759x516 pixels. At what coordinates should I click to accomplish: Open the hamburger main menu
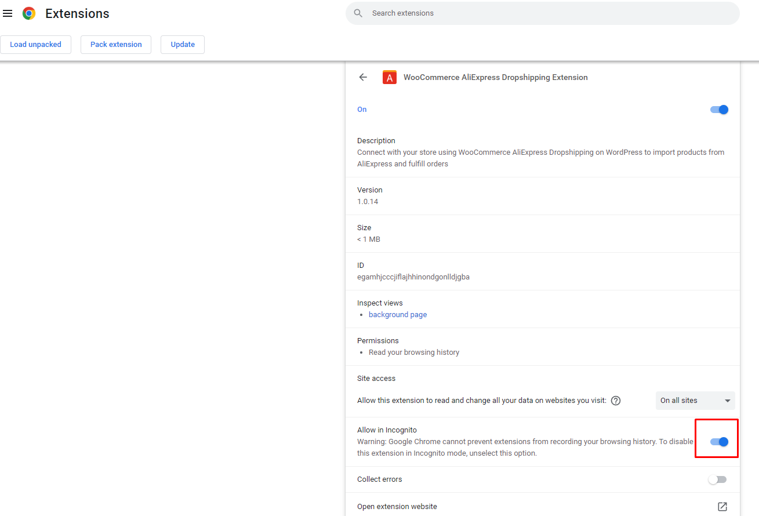click(8, 13)
